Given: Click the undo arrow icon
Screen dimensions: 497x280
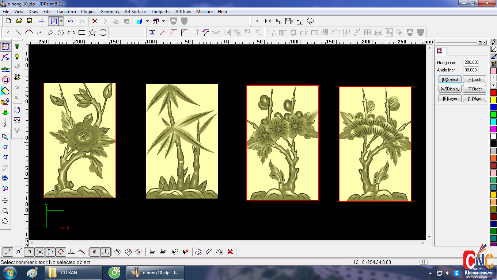Looking at the screenshot, I should [x=71, y=21].
